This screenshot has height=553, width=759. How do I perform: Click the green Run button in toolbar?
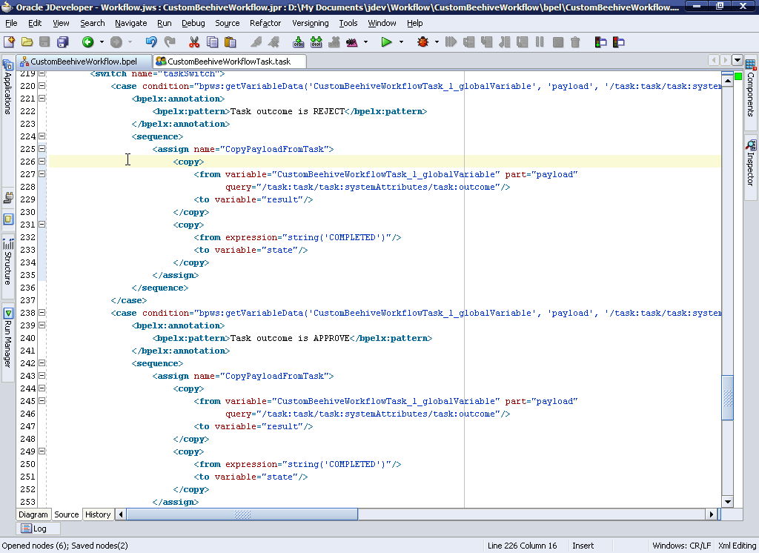click(386, 42)
